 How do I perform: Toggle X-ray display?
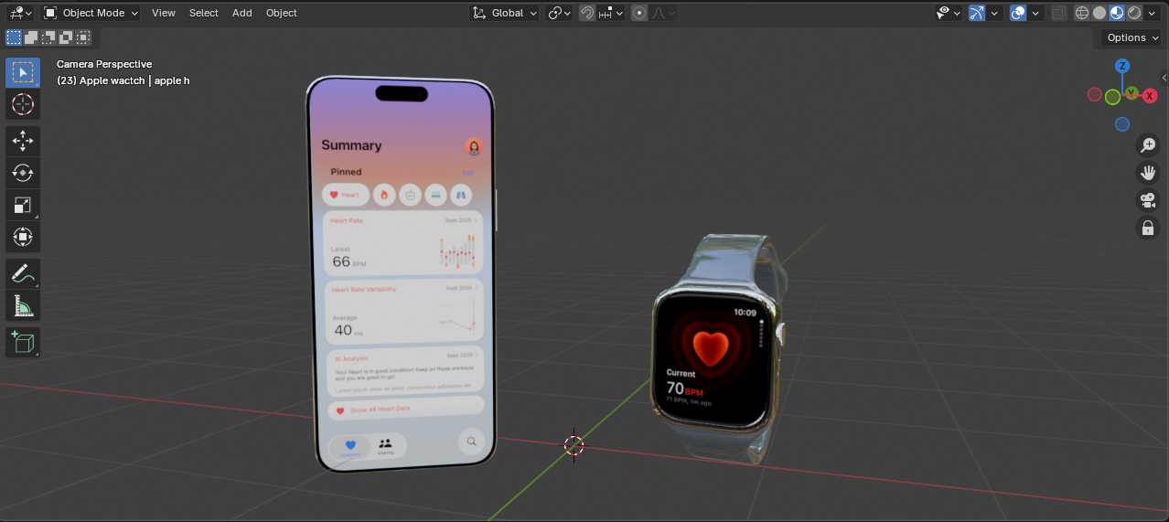[1059, 13]
